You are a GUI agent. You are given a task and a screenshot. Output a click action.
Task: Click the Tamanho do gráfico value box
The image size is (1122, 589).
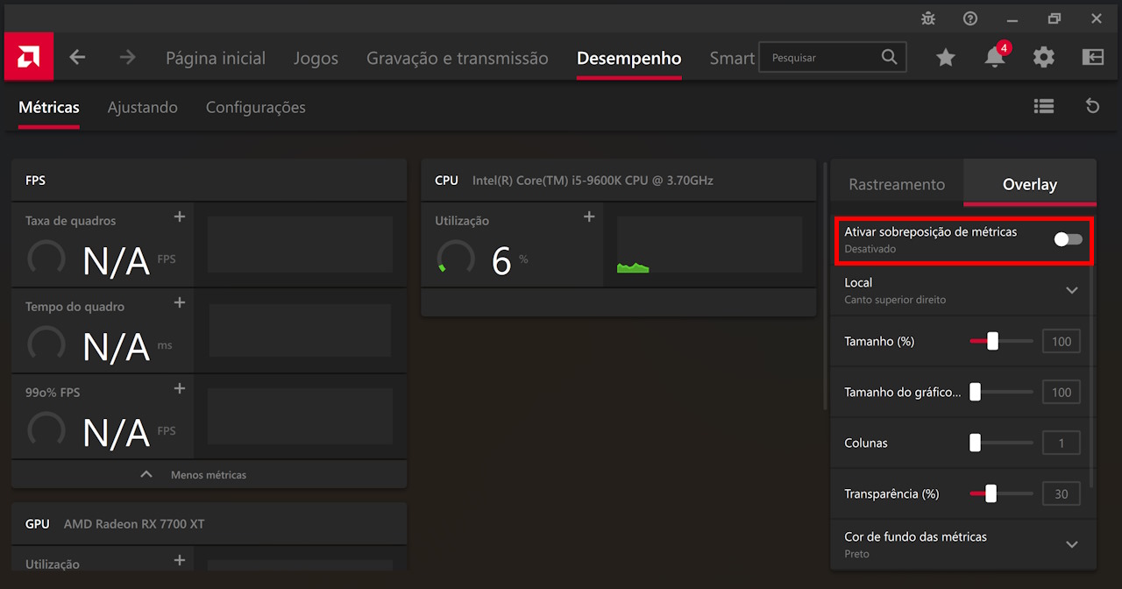click(x=1062, y=392)
